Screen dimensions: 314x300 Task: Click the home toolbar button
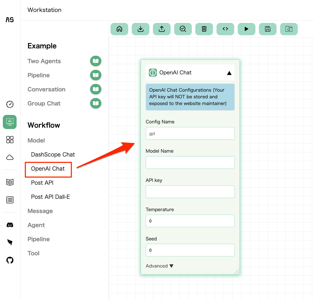tap(119, 29)
